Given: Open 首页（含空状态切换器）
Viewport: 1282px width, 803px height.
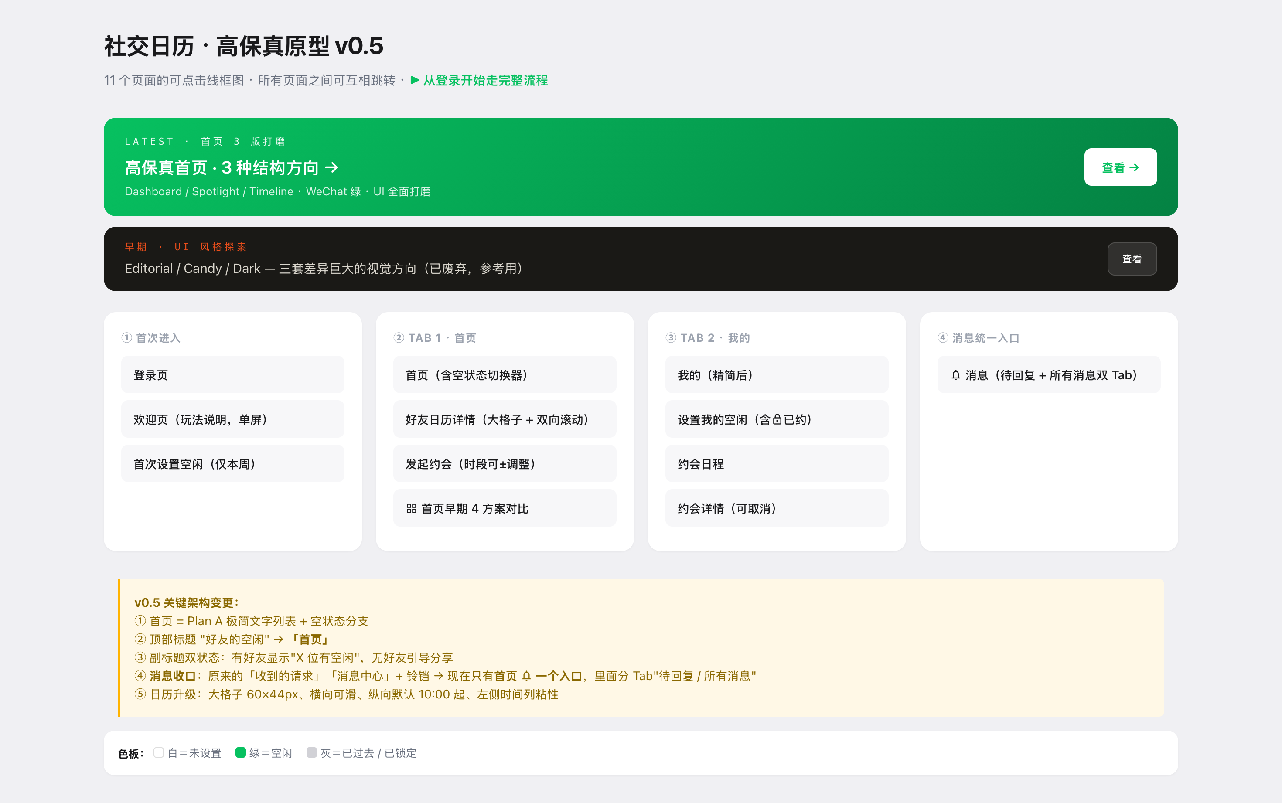Looking at the screenshot, I should pyautogui.click(x=505, y=374).
